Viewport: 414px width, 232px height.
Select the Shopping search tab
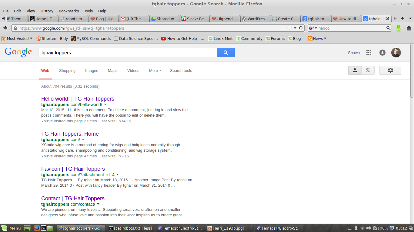pyautogui.click(x=67, y=70)
